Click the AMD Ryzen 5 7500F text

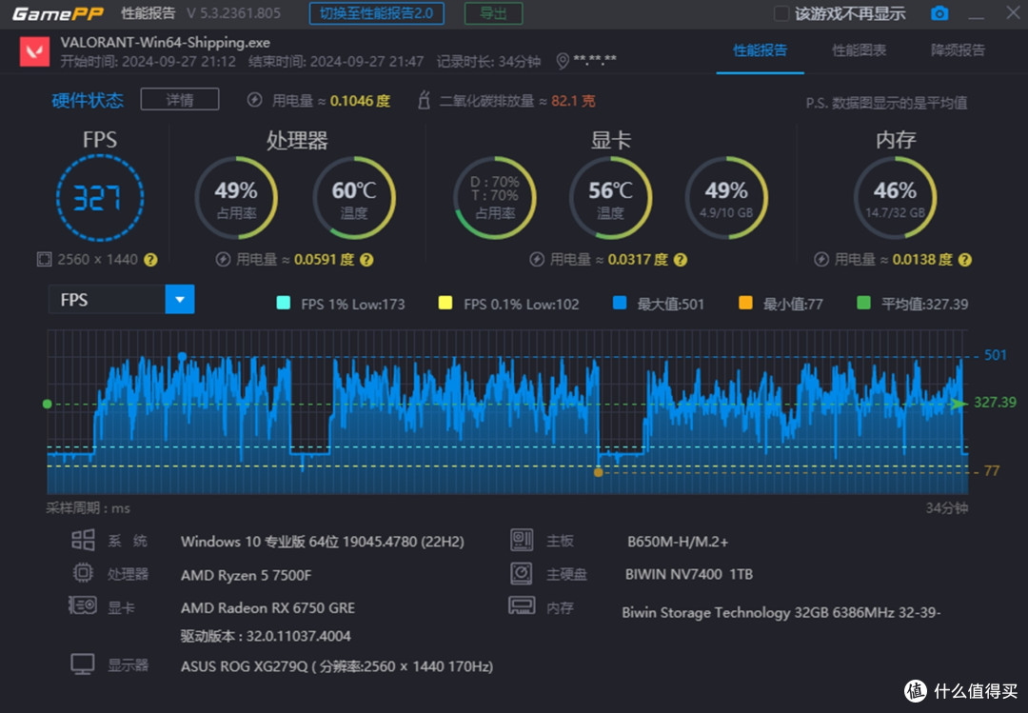click(246, 575)
